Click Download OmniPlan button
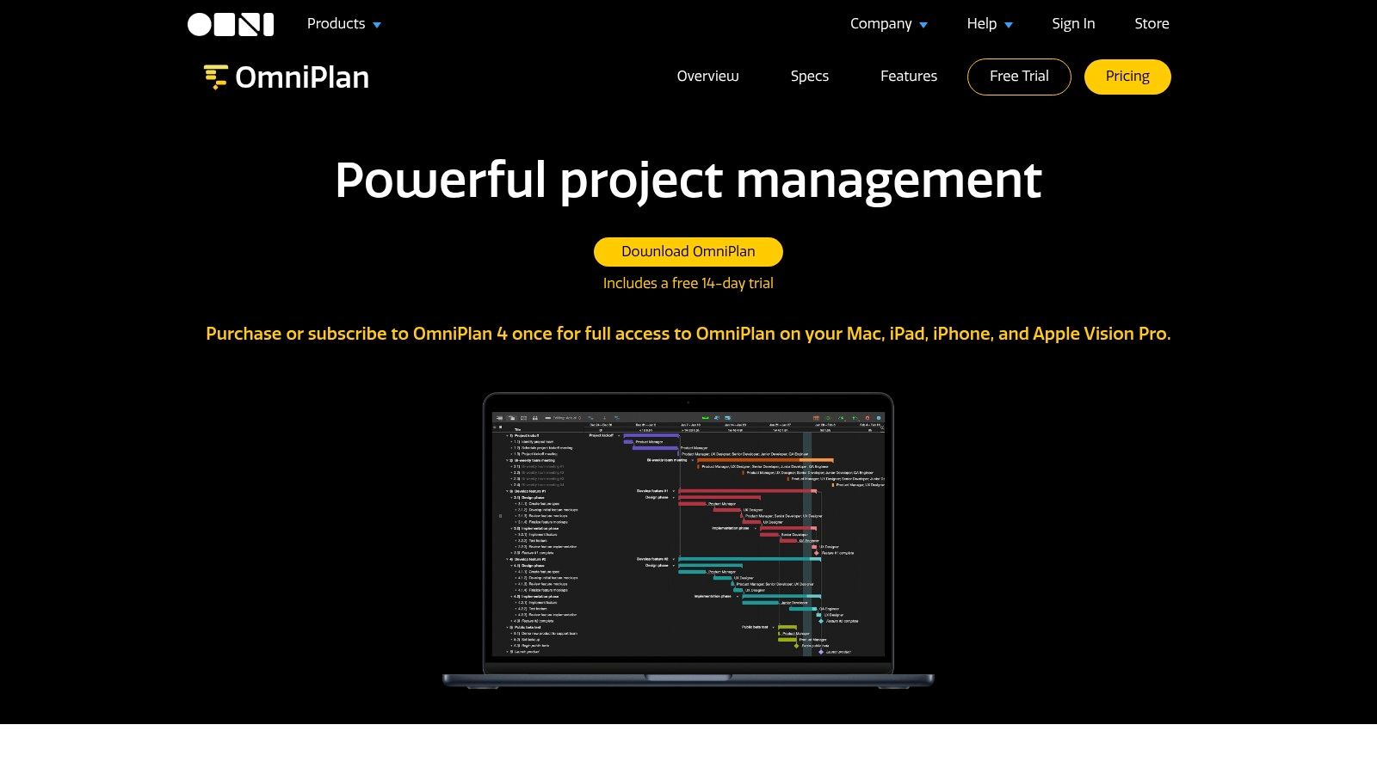This screenshot has width=1377, height=774. (688, 252)
